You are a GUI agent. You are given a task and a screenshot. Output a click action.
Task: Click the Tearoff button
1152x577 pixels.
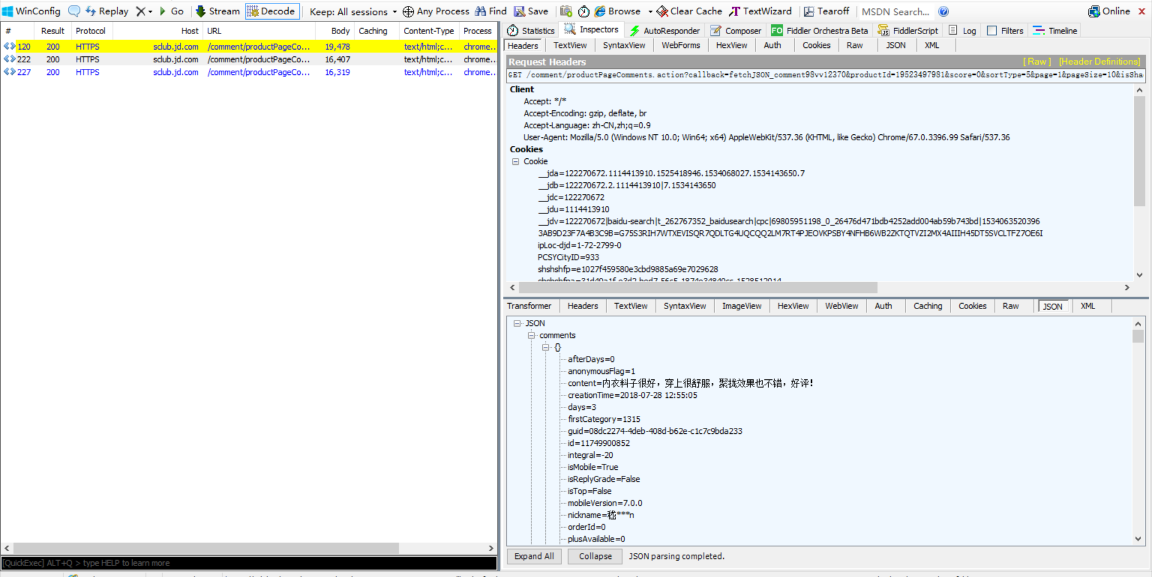[827, 11]
